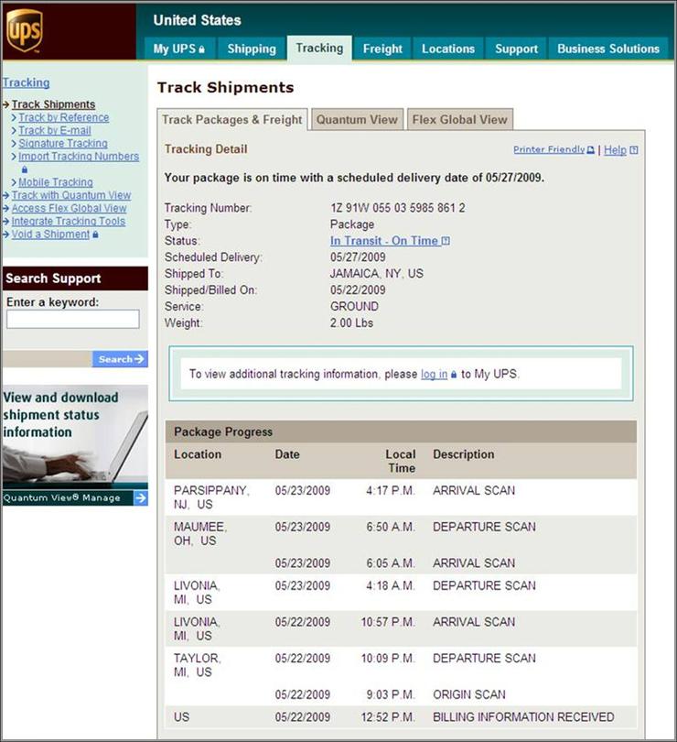
Task: Open the Locations tab
Action: click(x=448, y=49)
